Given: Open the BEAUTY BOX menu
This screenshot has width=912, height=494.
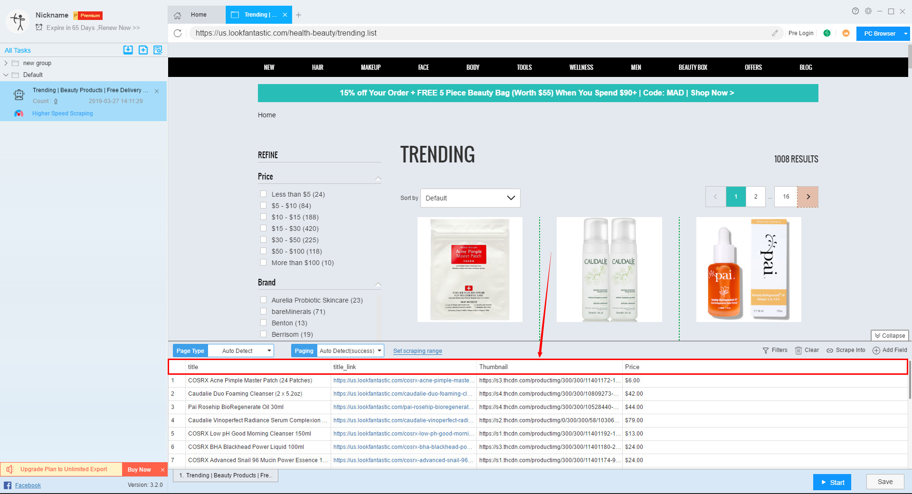Looking at the screenshot, I should tap(693, 67).
